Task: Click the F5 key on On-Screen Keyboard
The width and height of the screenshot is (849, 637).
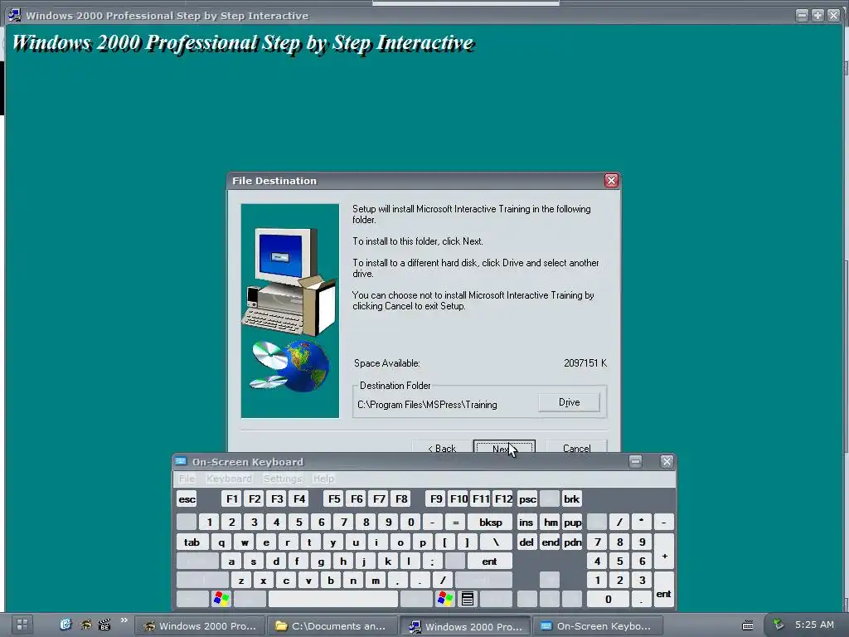Action: click(x=334, y=498)
